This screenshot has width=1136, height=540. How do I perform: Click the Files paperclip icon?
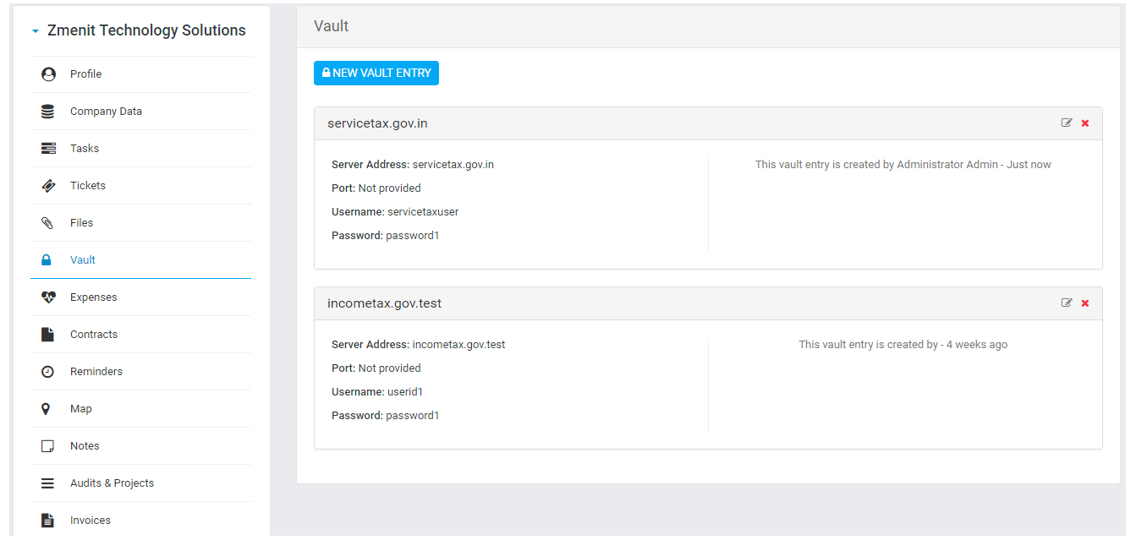pyautogui.click(x=48, y=223)
